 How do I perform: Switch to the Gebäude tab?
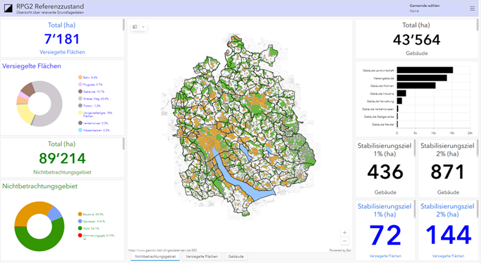tap(236, 257)
